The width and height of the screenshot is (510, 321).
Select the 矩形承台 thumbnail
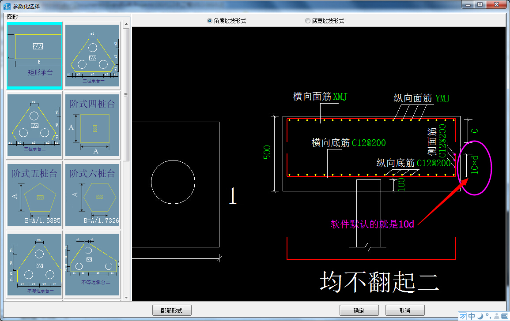click(34, 56)
